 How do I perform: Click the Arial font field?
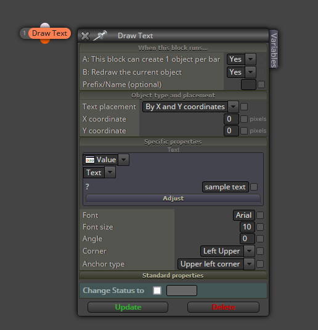click(244, 215)
